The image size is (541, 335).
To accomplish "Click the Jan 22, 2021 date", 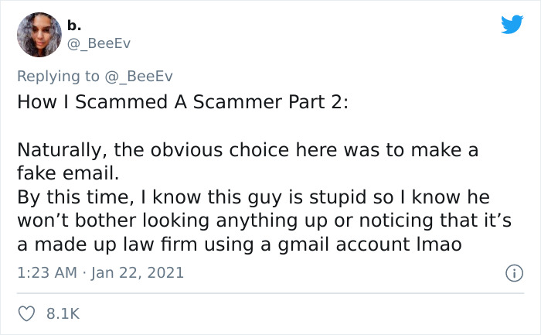I will 139,272.
